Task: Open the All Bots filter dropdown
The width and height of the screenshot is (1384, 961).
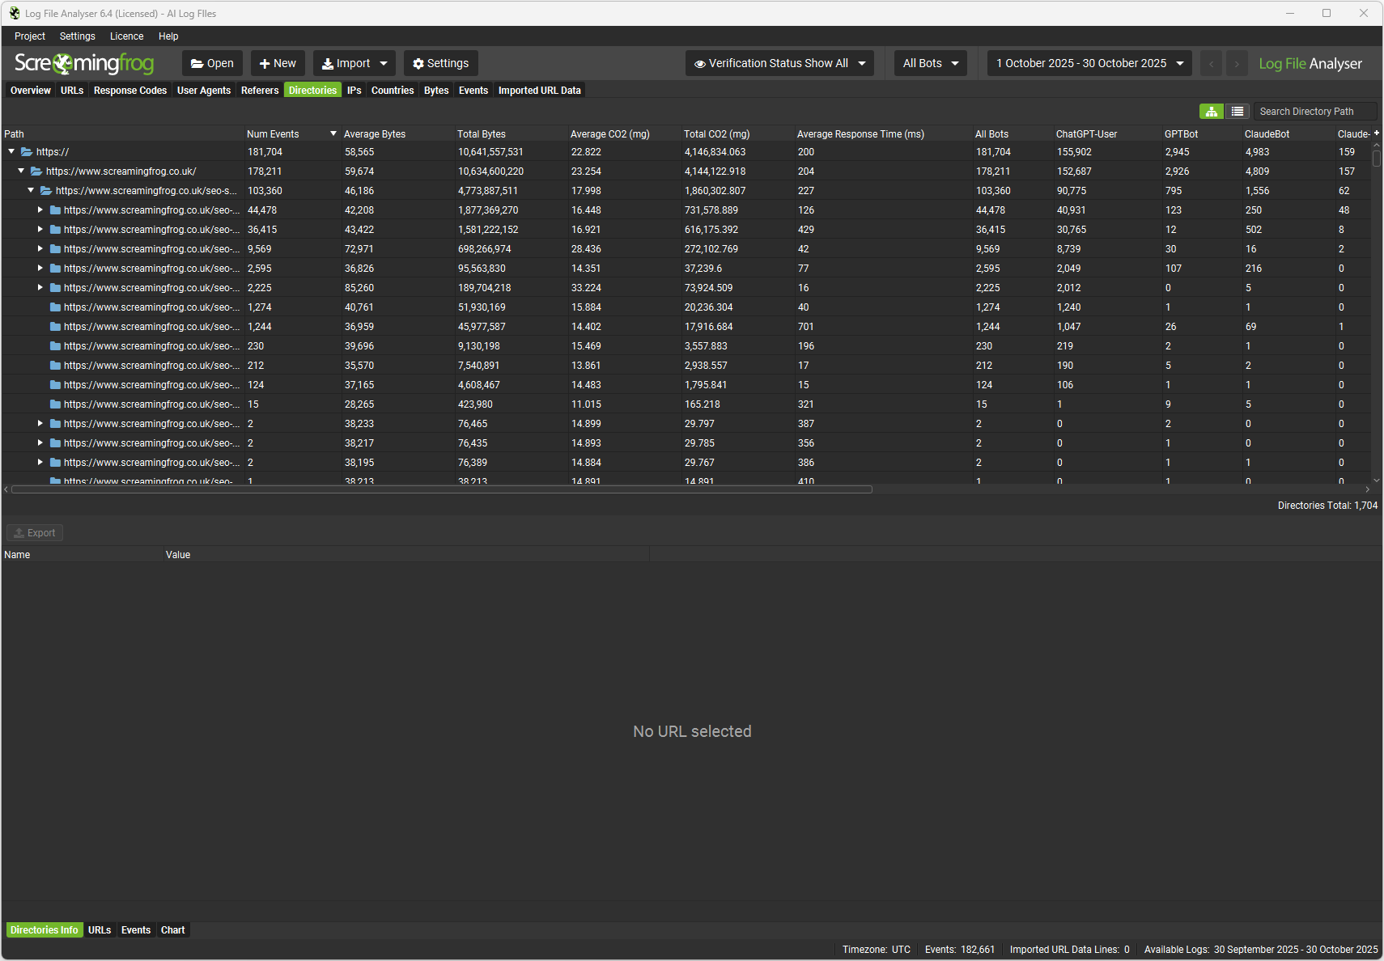Action: (930, 63)
